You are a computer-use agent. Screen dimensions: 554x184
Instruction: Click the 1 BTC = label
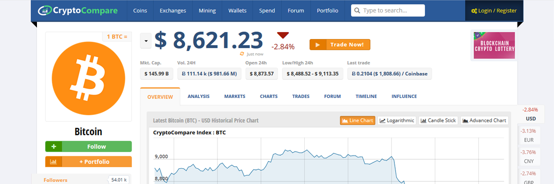click(117, 36)
